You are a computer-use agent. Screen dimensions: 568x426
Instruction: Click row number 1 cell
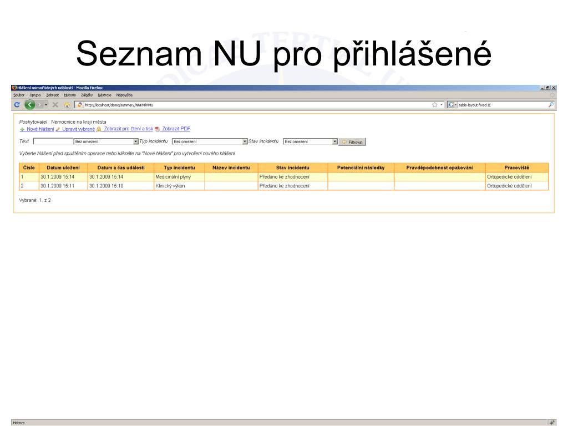pos(29,177)
